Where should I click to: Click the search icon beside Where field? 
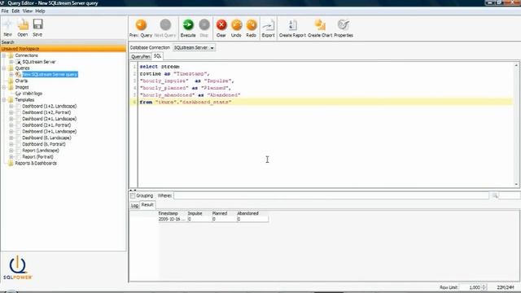coord(495,195)
